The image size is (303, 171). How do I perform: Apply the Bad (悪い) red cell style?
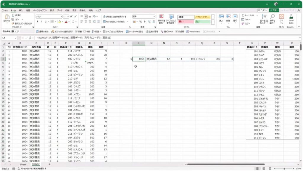(x=186, y=21)
